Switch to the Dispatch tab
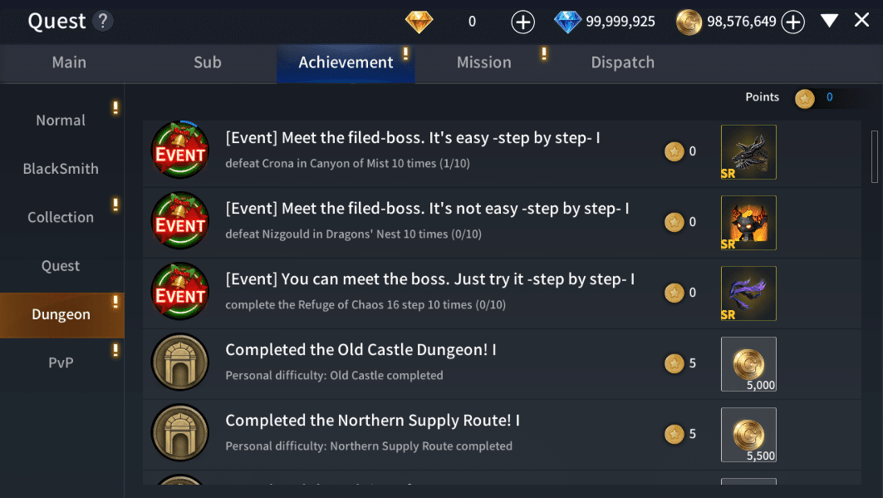883x498 pixels. click(x=622, y=62)
